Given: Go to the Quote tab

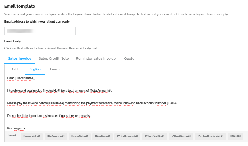Looking at the screenshot, I should coord(129,58).
